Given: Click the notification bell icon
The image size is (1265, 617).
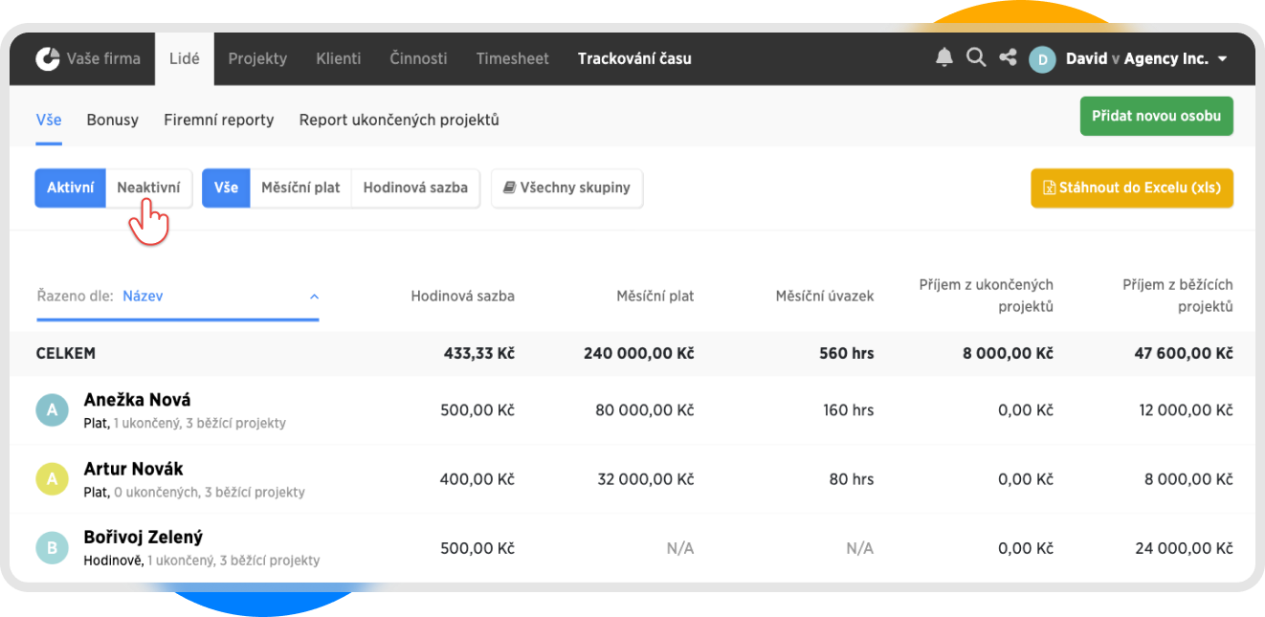Looking at the screenshot, I should [943, 58].
